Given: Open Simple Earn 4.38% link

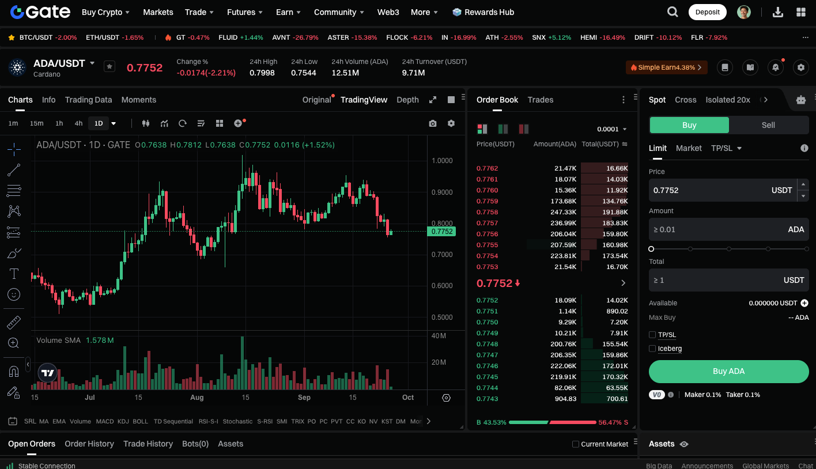Looking at the screenshot, I should [667, 67].
